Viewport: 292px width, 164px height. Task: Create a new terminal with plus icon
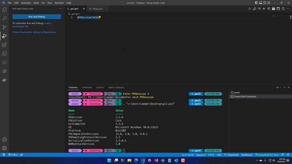point(277,87)
